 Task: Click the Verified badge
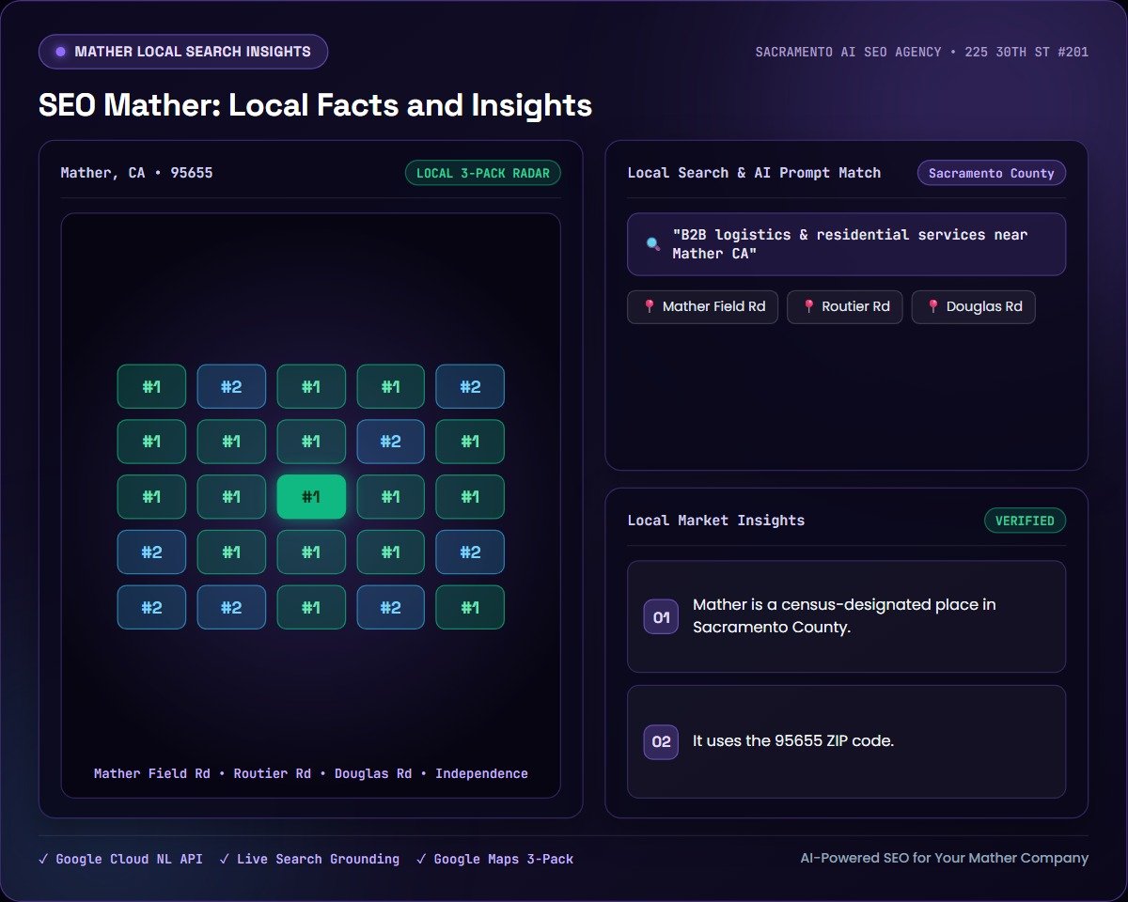pyautogui.click(x=1025, y=521)
